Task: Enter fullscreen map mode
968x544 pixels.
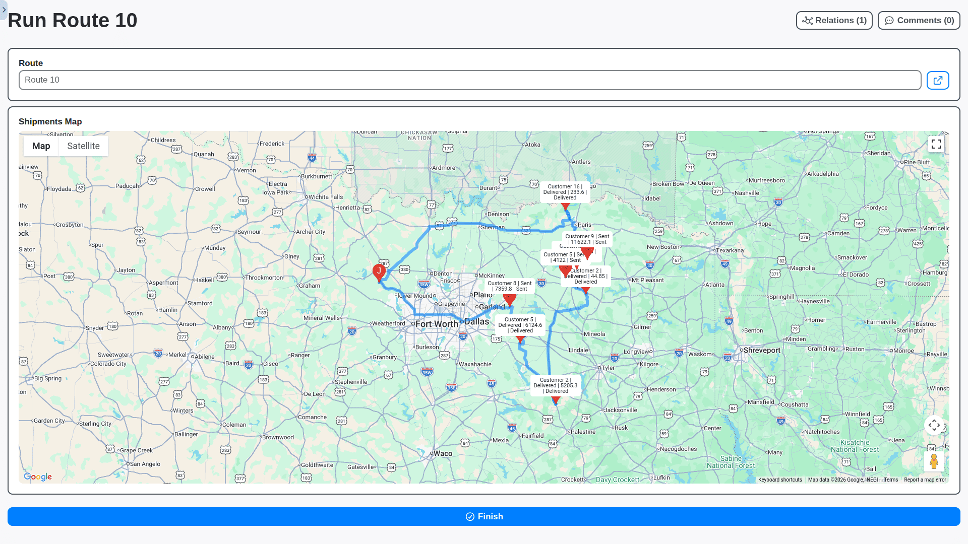Action: tap(936, 144)
